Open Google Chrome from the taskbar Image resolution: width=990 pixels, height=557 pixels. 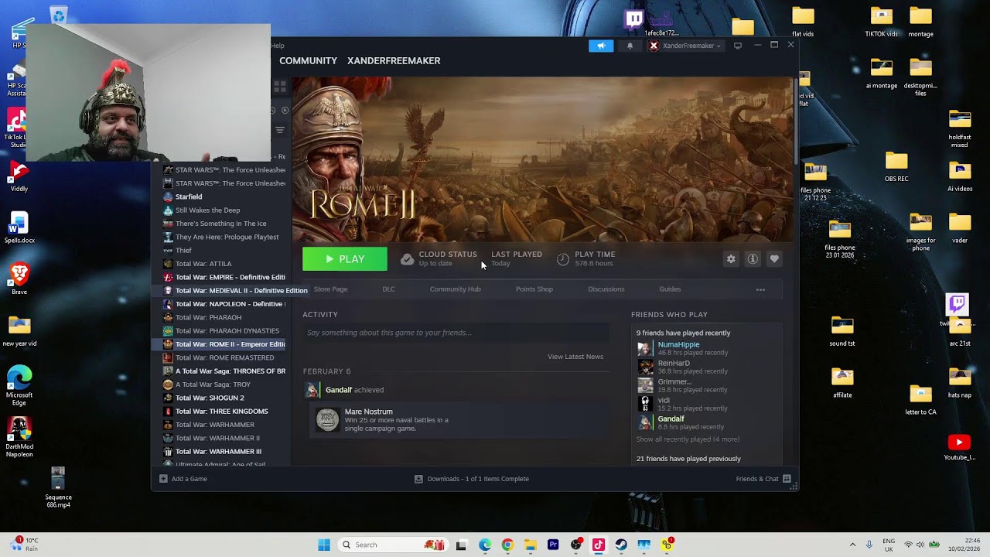pos(507,545)
